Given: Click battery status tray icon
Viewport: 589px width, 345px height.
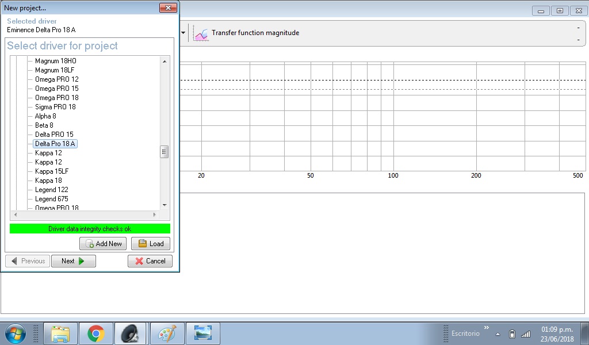Looking at the screenshot, I should click(x=512, y=333).
